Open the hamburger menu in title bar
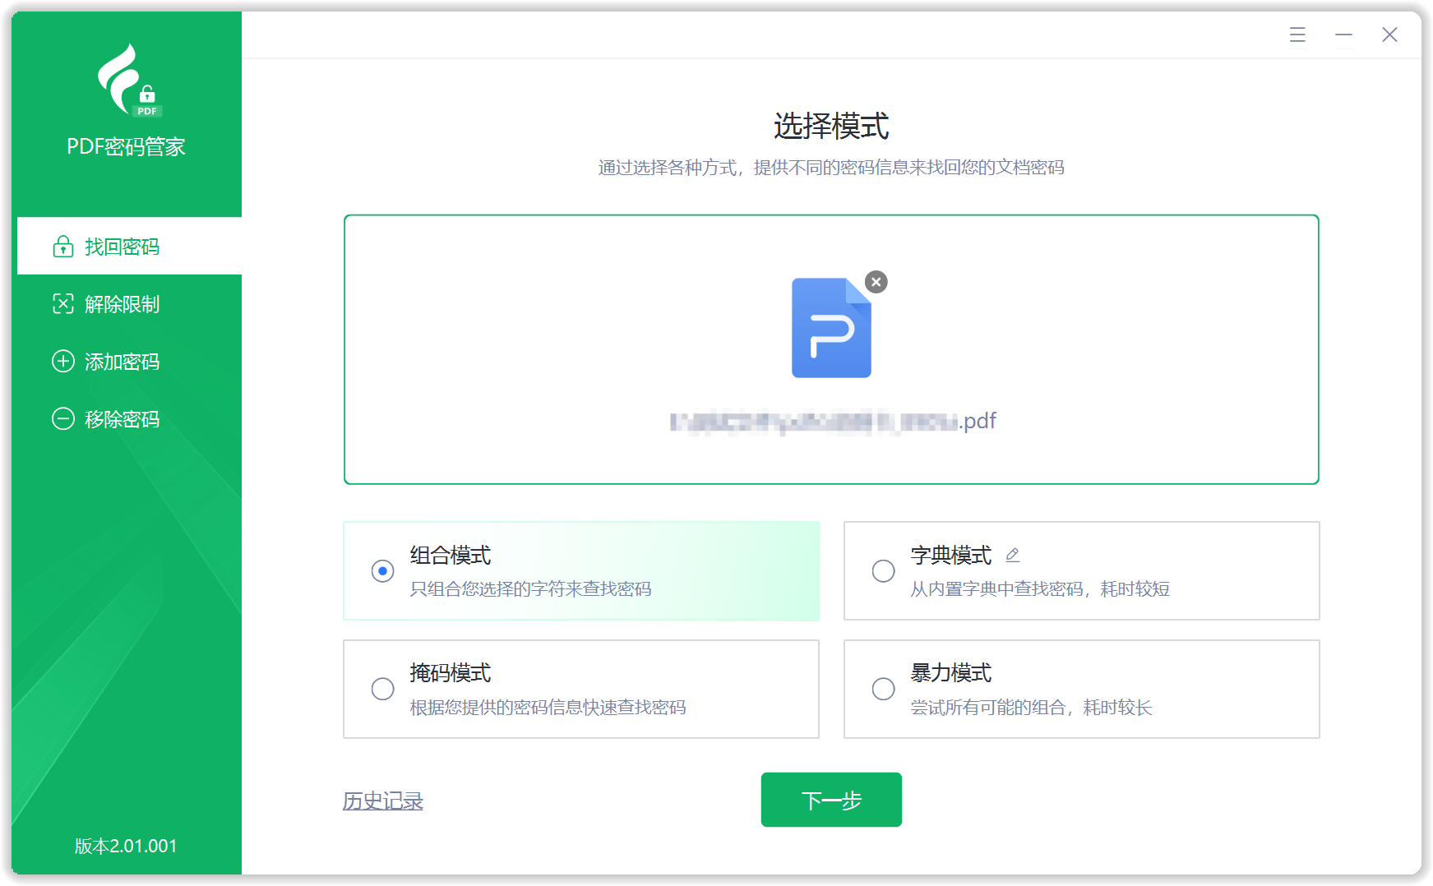 pyautogui.click(x=1297, y=35)
